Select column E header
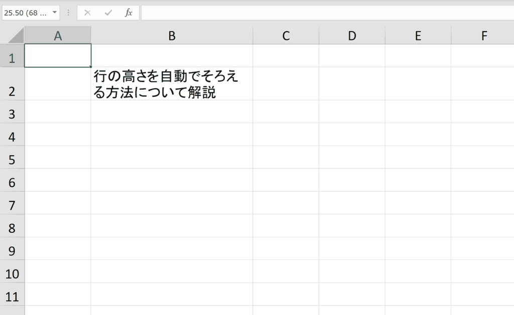514x315 pixels. click(x=418, y=36)
